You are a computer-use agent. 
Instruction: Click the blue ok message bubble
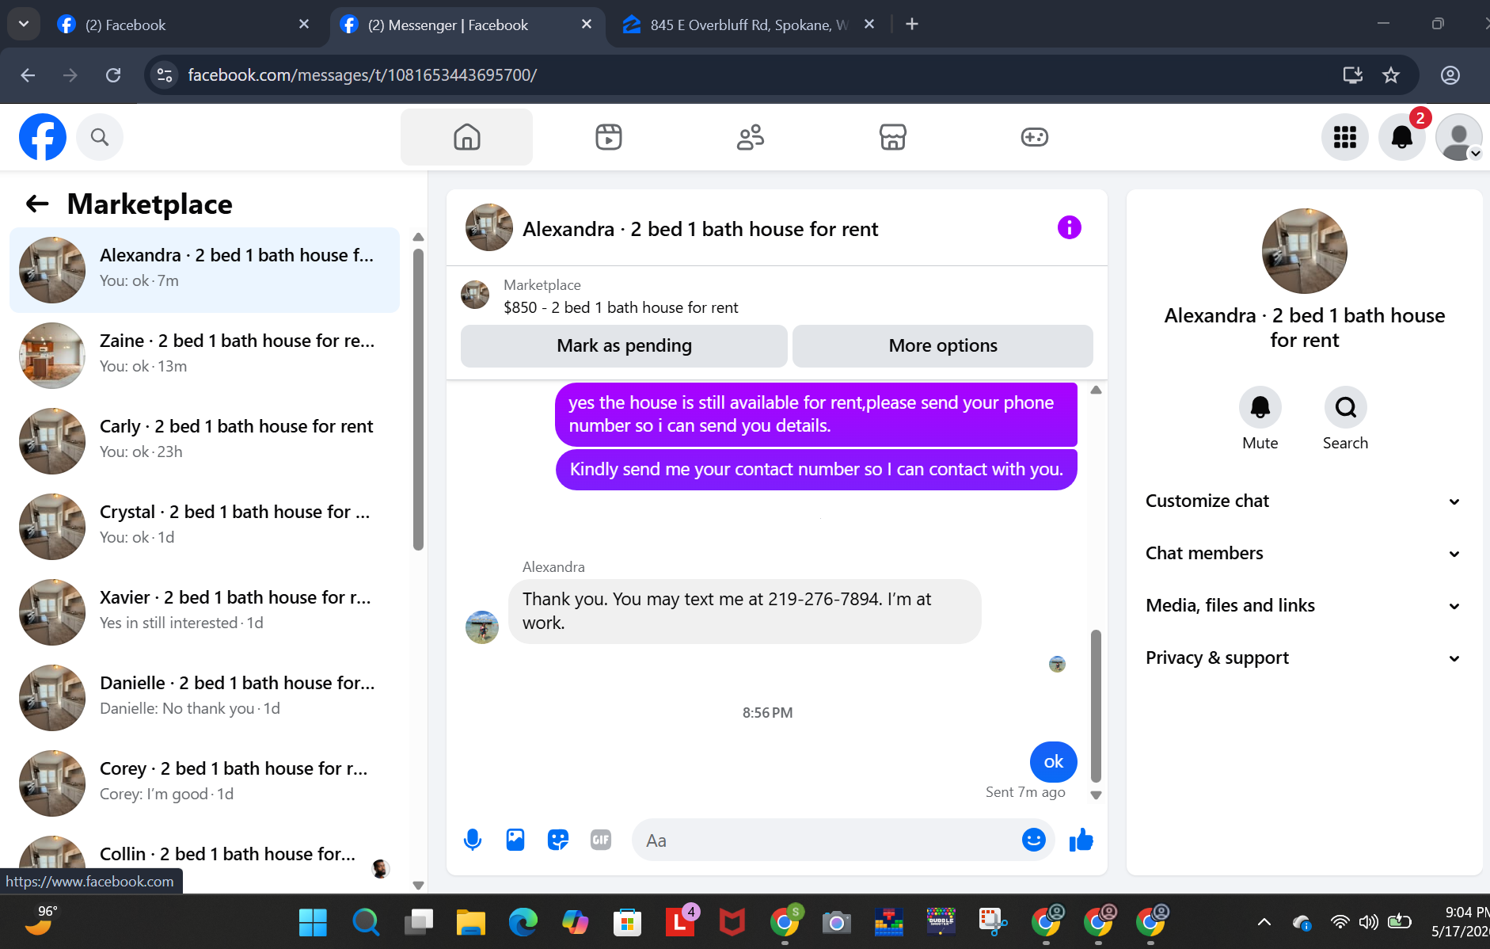1053,762
